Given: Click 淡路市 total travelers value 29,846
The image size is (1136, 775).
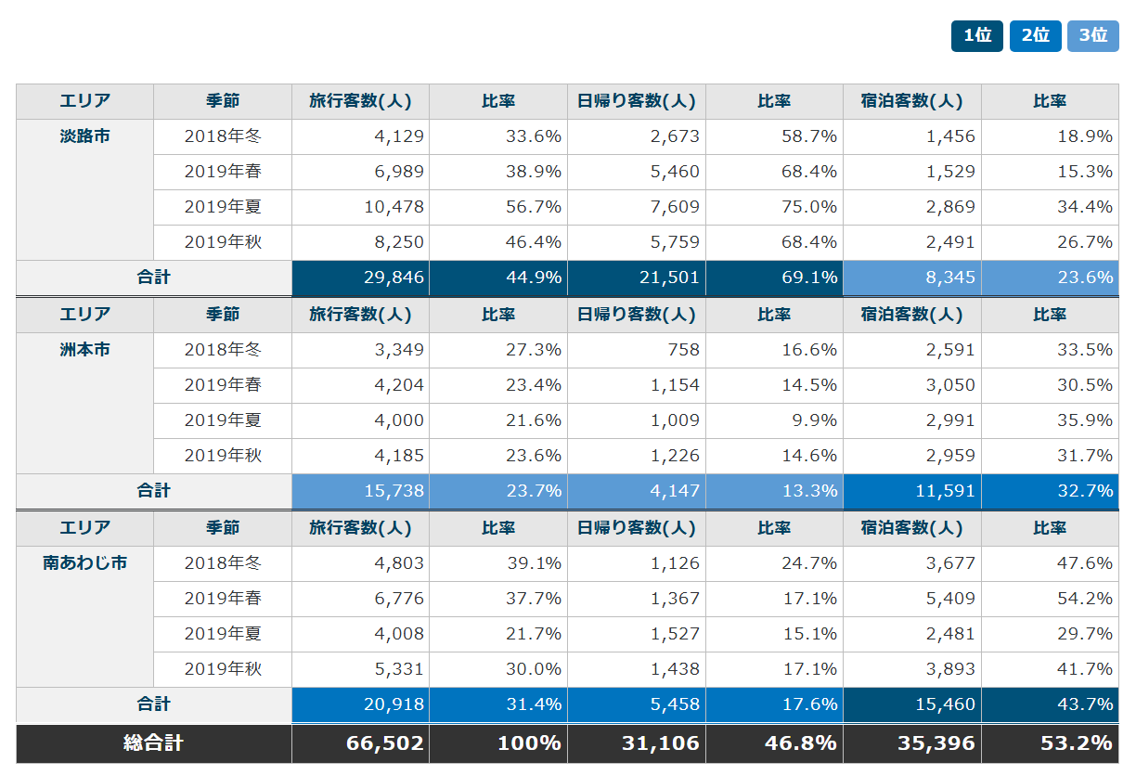Looking at the screenshot, I should pyautogui.click(x=360, y=278).
